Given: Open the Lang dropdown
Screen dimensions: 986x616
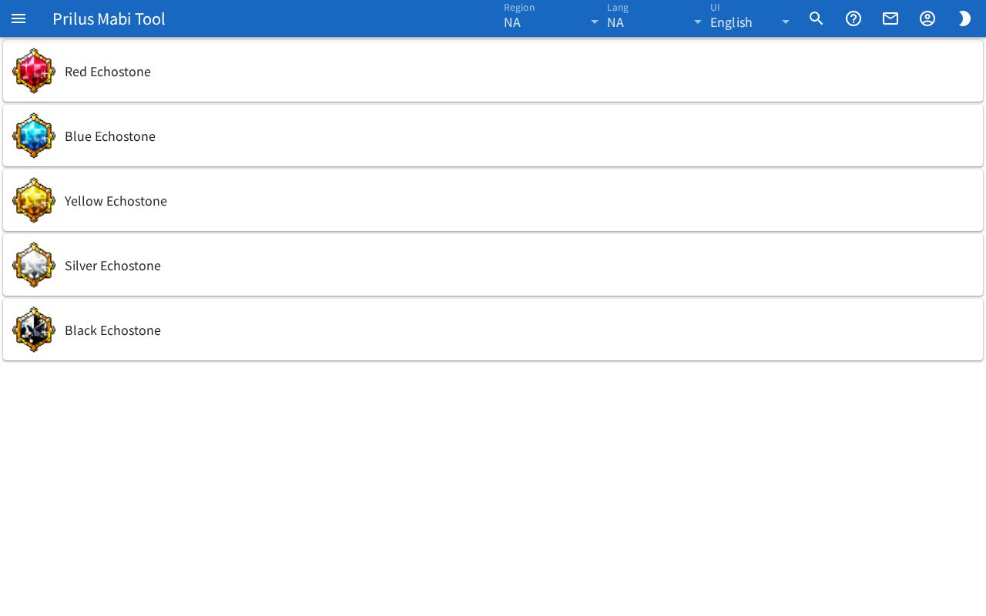Looking at the screenshot, I should coord(656,18).
